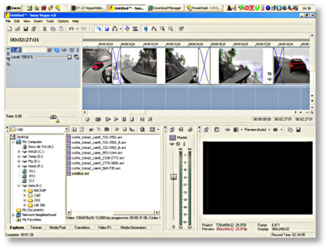
Task: Toggle Bypass Motion Blur on track 1
Action: tap(50, 50)
